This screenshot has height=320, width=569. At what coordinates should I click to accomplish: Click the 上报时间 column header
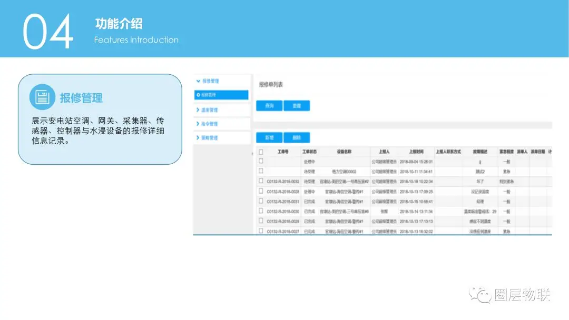coord(416,152)
